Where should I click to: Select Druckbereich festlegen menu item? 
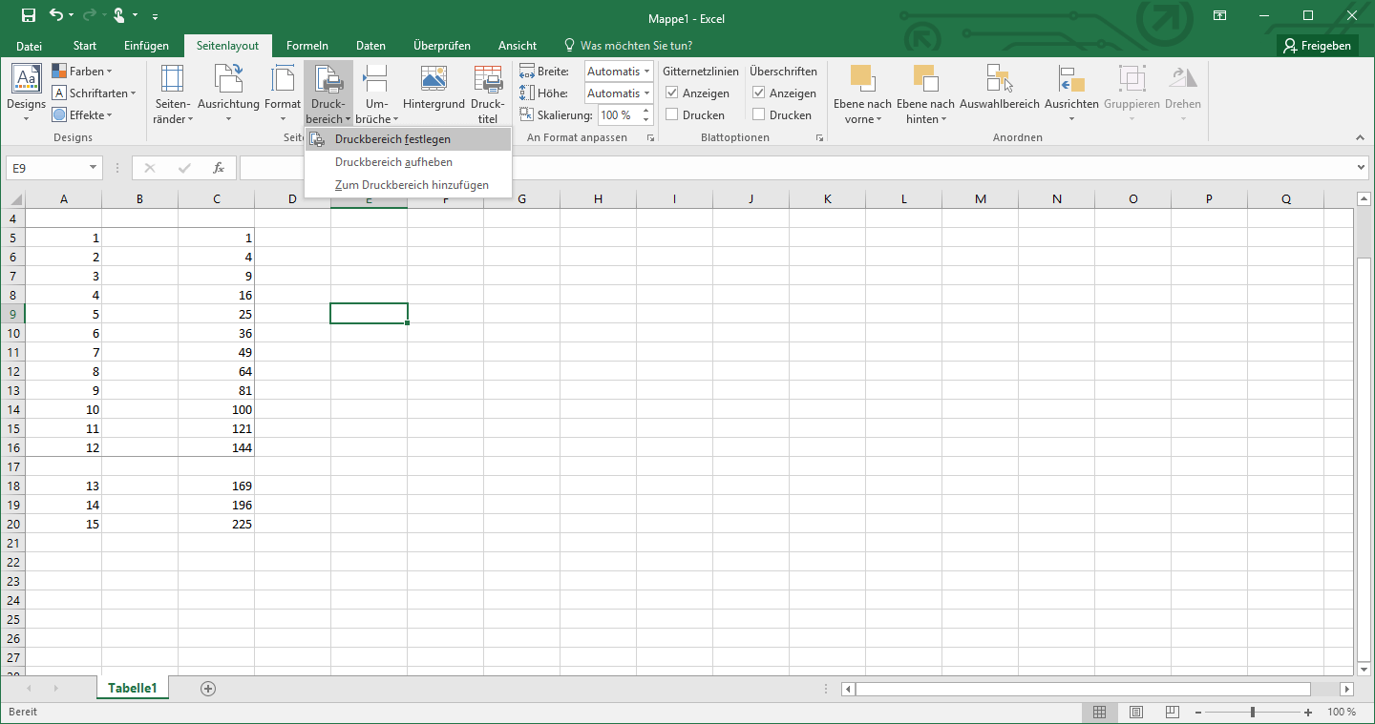coord(408,139)
